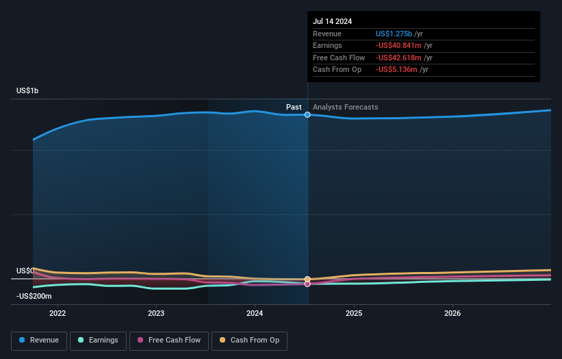Click the orange Cash From Op legend dot

coord(222,340)
